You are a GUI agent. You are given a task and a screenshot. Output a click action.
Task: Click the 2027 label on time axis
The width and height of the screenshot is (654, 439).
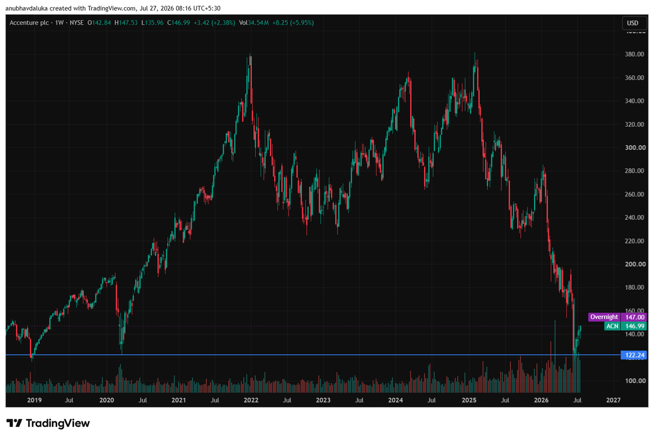click(613, 400)
